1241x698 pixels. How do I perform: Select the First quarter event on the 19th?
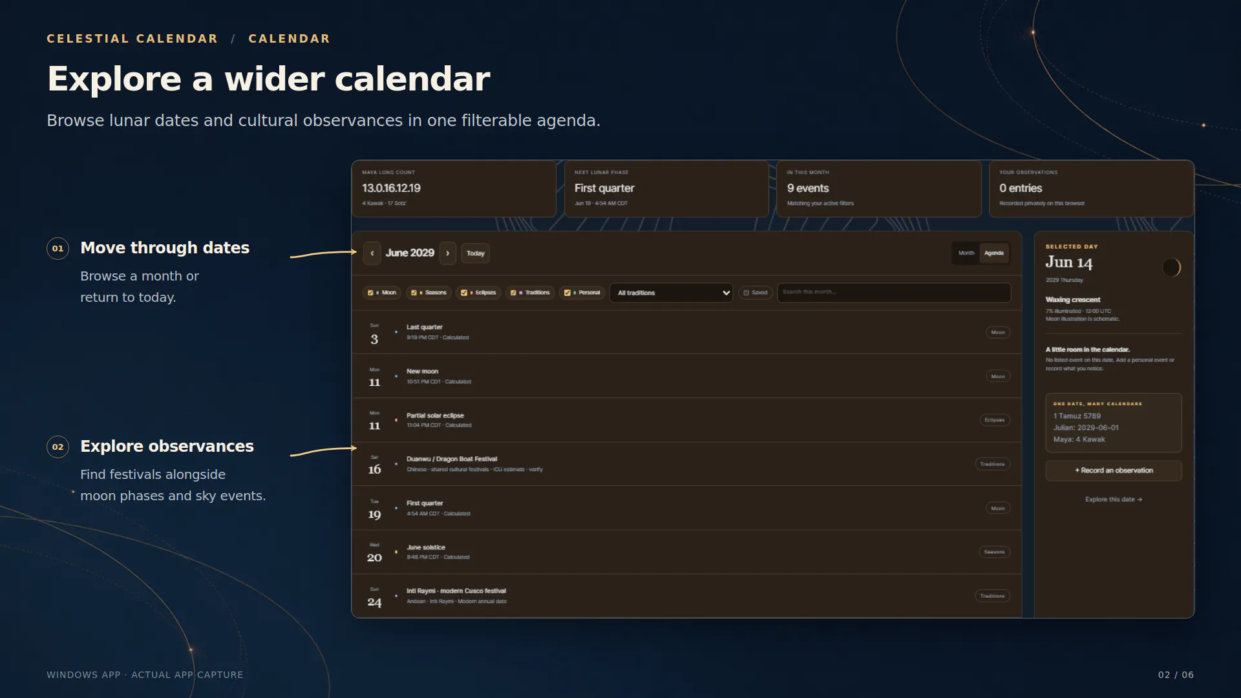[x=686, y=508]
